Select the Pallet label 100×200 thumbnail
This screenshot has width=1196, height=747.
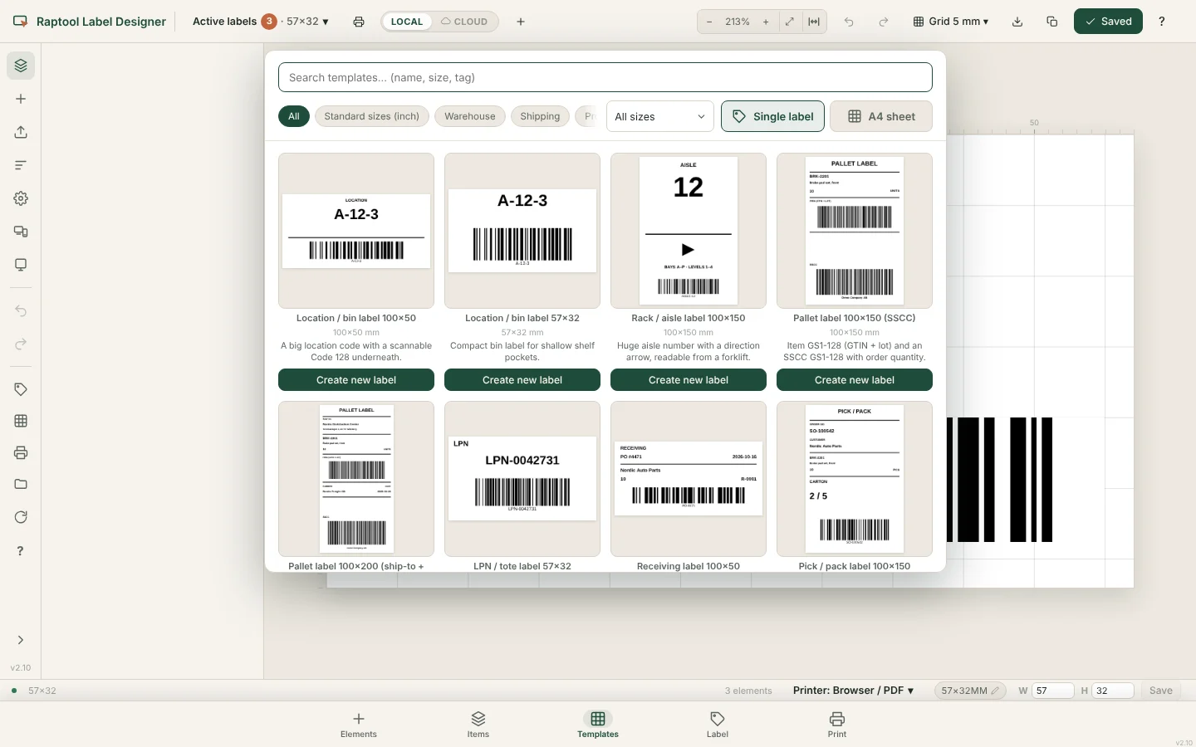(356, 479)
